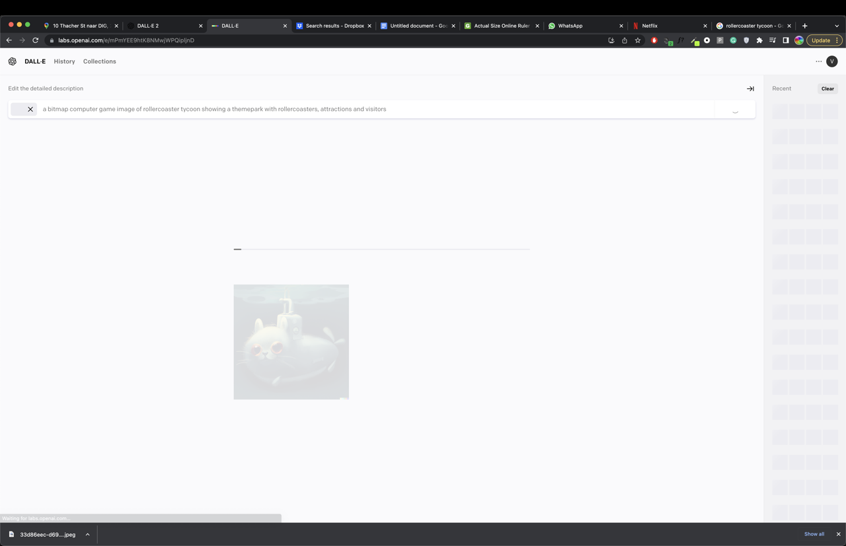Switch to the WhatsApp tab
Viewport: 846px width, 546px height.
[x=570, y=26]
